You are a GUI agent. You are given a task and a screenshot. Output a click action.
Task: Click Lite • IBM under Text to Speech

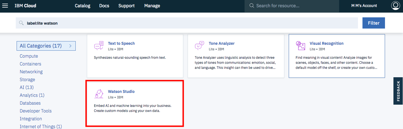tap(116, 49)
